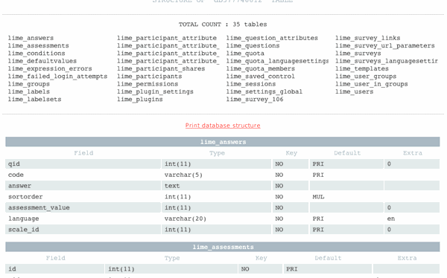Click lime_defaultvalues table name
The width and height of the screenshot is (447, 278).
click(x=42, y=61)
